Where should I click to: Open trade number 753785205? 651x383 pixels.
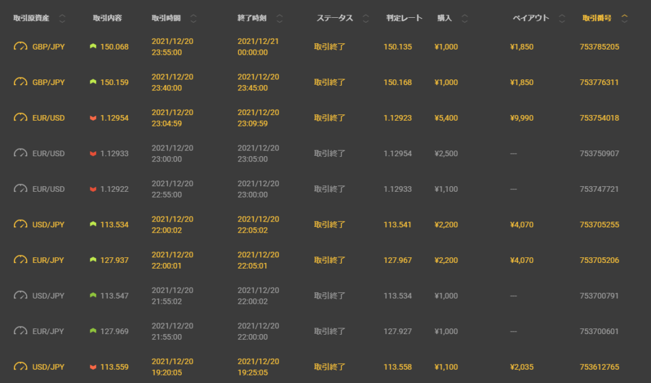(599, 46)
